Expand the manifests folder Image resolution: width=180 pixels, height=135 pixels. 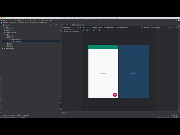(4, 29)
